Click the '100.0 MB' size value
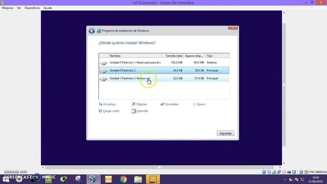 177,62
